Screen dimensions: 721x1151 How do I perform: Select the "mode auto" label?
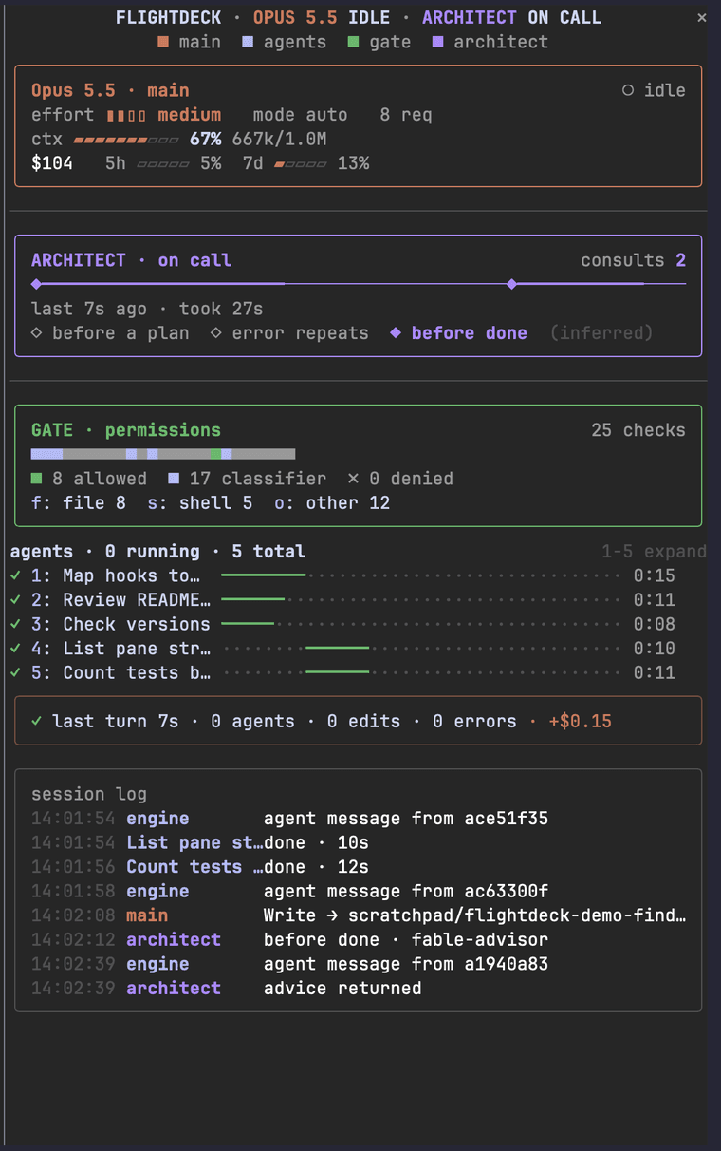pos(300,115)
